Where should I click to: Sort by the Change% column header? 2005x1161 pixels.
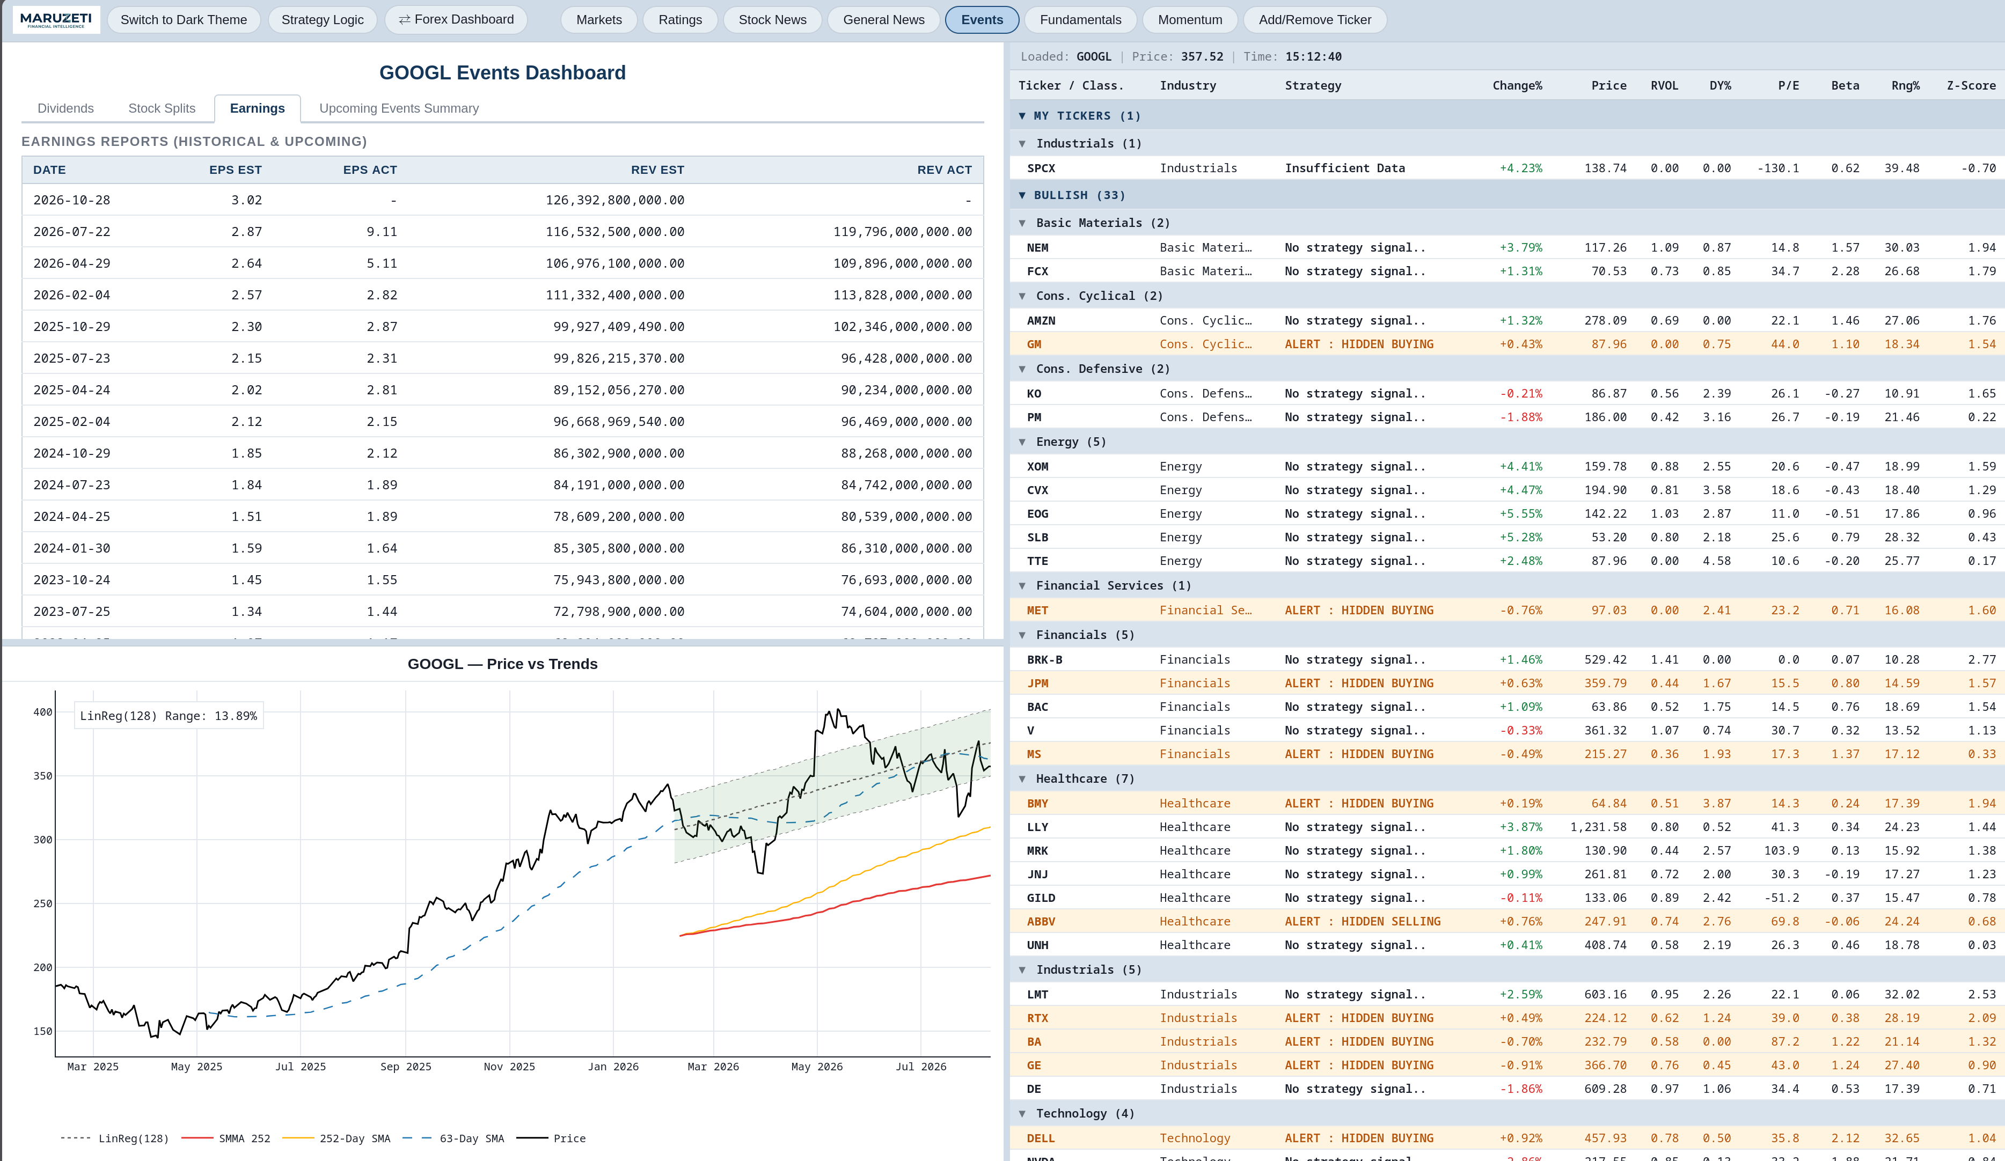coord(1517,86)
